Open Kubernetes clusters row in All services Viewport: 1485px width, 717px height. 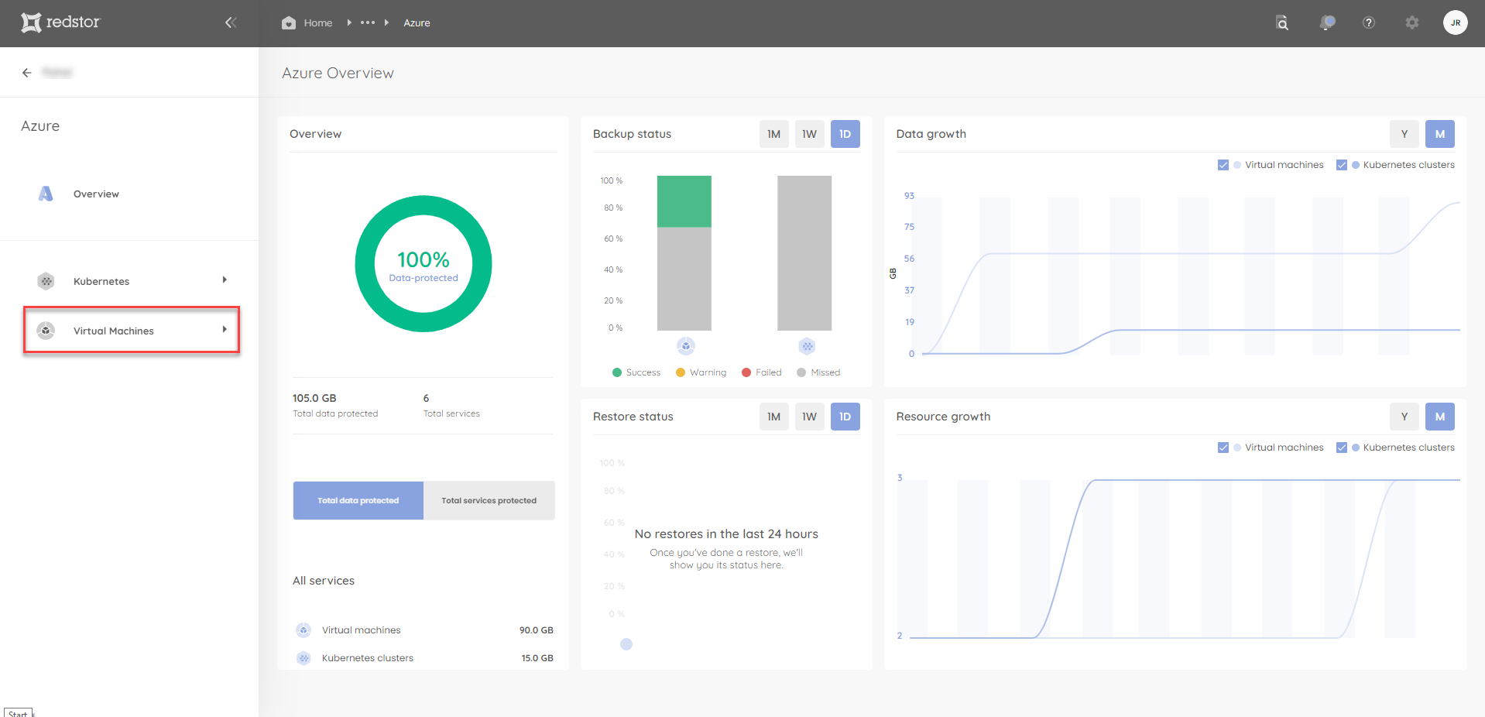(424, 658)
